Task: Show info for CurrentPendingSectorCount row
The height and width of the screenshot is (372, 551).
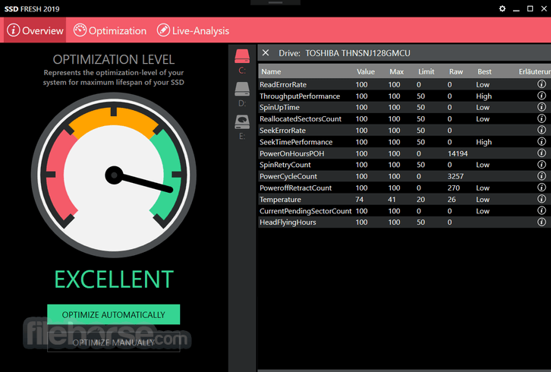Action: pyautogui.click(x=541, y=210)
